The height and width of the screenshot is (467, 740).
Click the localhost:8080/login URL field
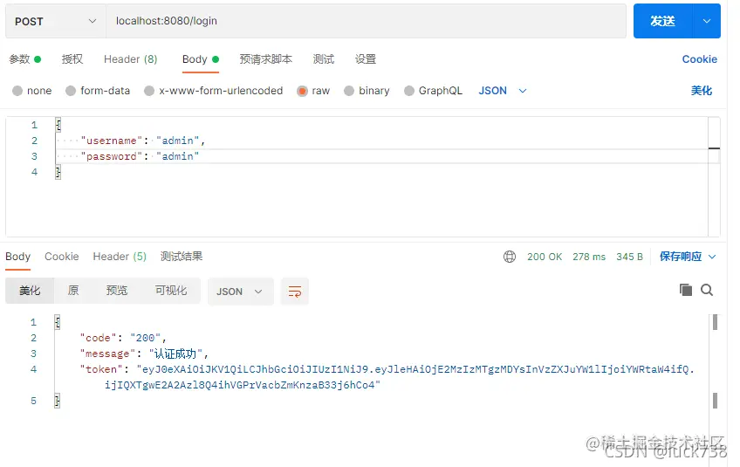(x=367, y=21)
